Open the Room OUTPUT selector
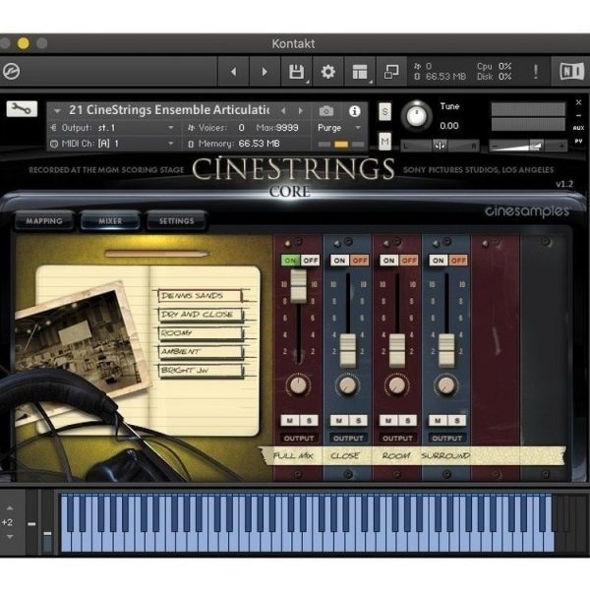 pyautogui.click(x=397, y=438)
